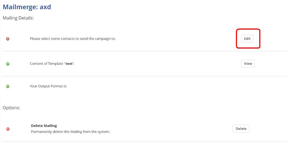Click the 'Content of Template' label text

pos(46,64)
